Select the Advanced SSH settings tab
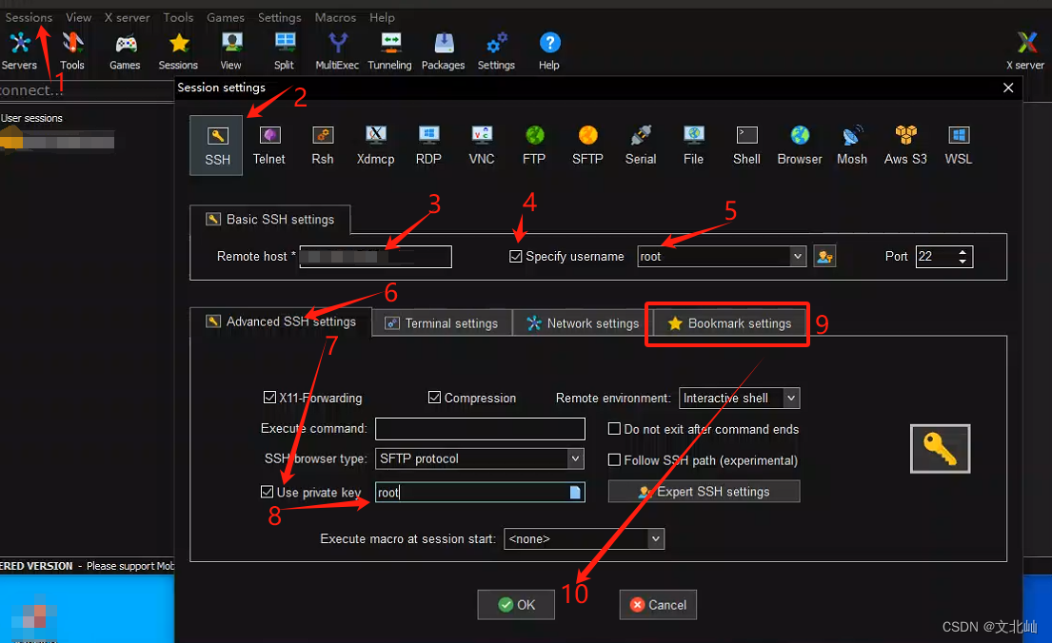Viewport: 1052px width, 643px height. (281, 321)
